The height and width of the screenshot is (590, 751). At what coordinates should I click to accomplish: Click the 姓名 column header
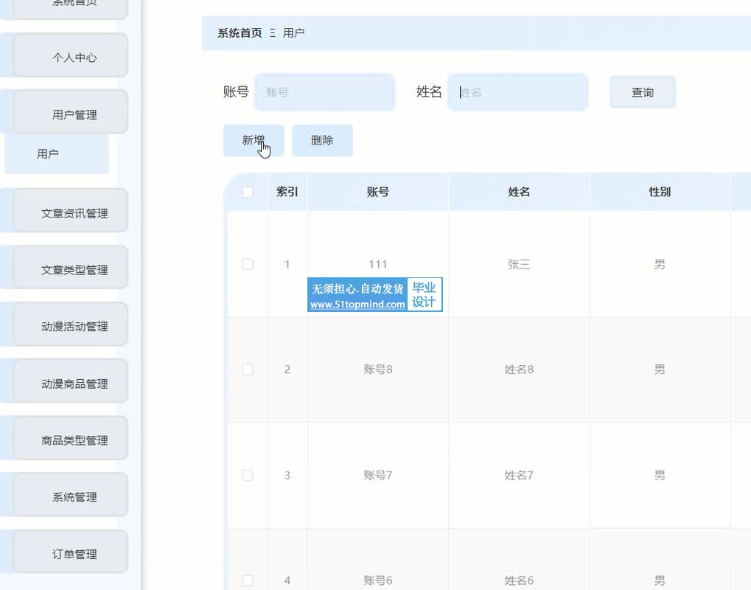(x=519, y=192)
